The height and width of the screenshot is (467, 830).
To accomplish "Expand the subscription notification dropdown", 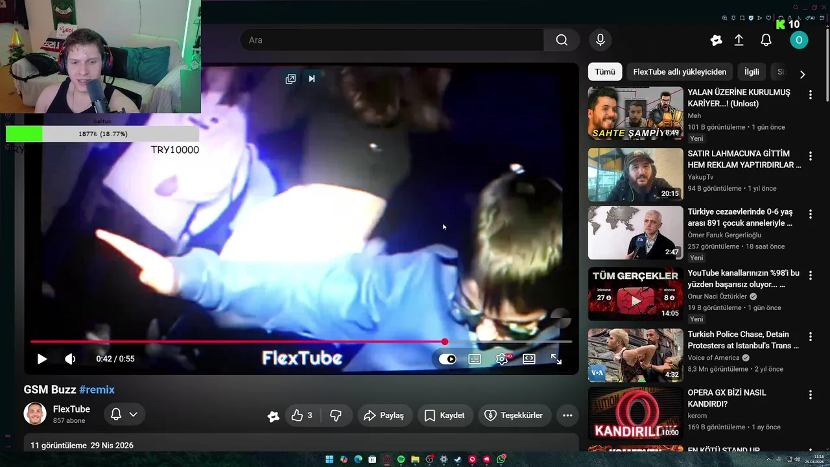I will (133, 414).
